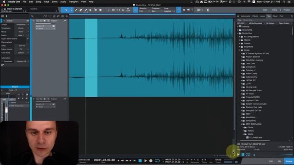Edit the Delay value field
Screen dimensions: 294x165
point(22,46)
